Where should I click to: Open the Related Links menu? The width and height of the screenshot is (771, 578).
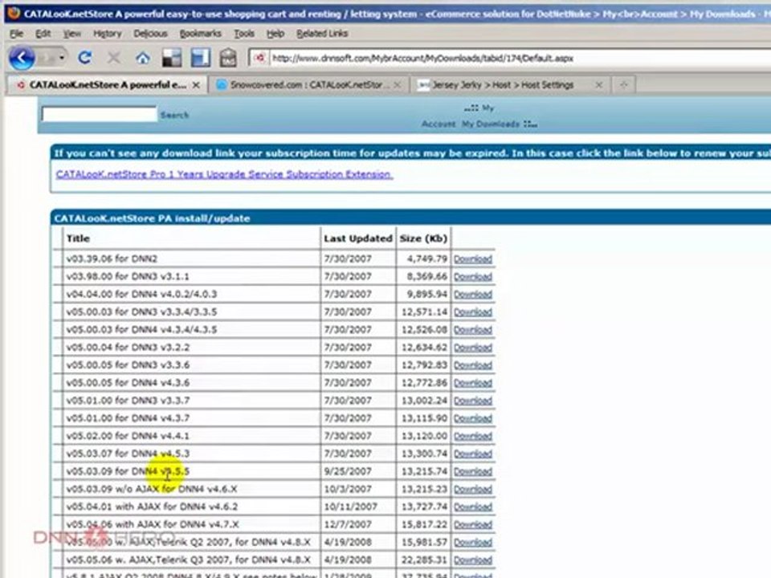pos(322,34)
